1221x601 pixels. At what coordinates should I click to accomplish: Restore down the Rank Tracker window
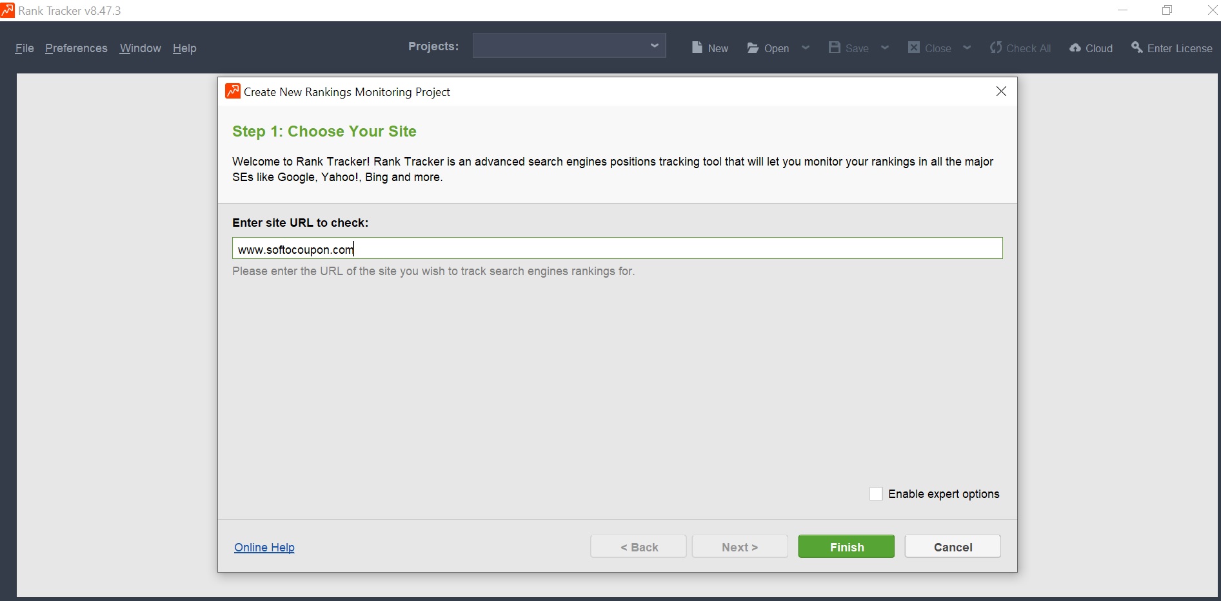(x=1167, y=10)
